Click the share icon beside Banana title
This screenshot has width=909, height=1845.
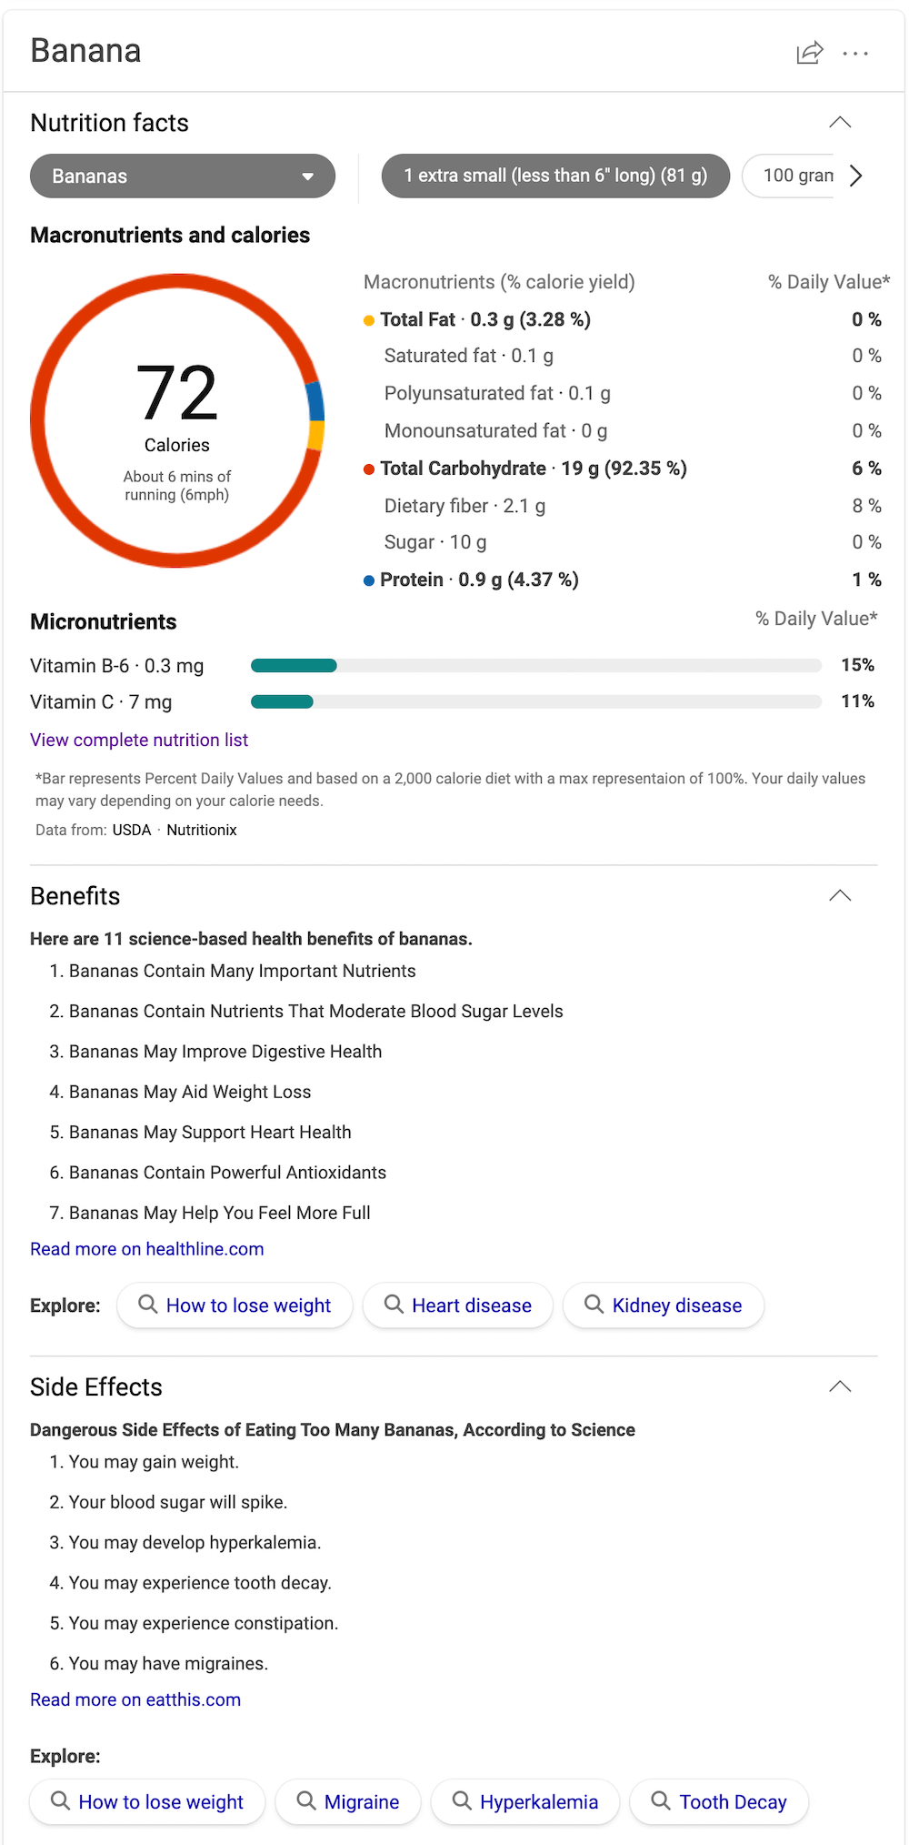810,53
